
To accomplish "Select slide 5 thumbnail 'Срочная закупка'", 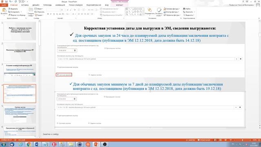I will click(x=20, y=114).
